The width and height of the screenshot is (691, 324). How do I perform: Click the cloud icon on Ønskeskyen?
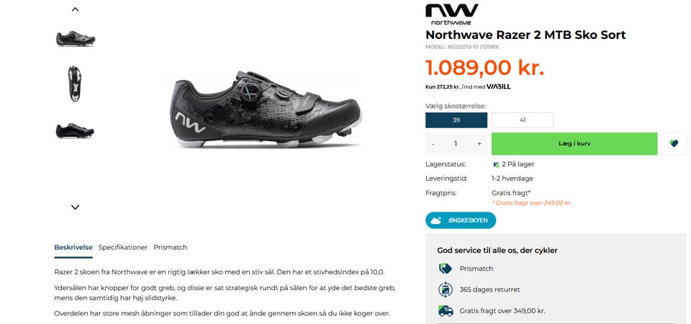click(436, 220)
